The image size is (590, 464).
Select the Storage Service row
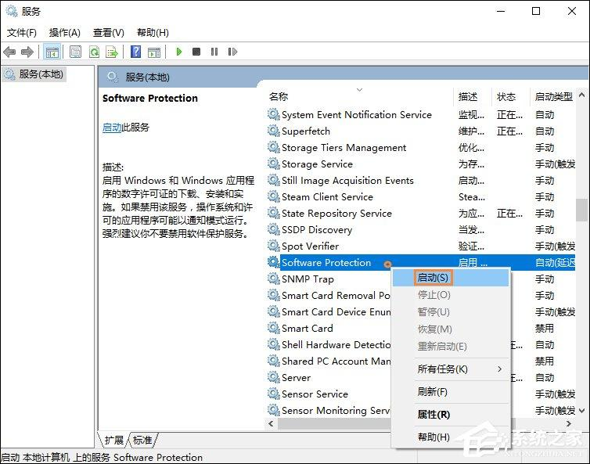pos(421,164)
